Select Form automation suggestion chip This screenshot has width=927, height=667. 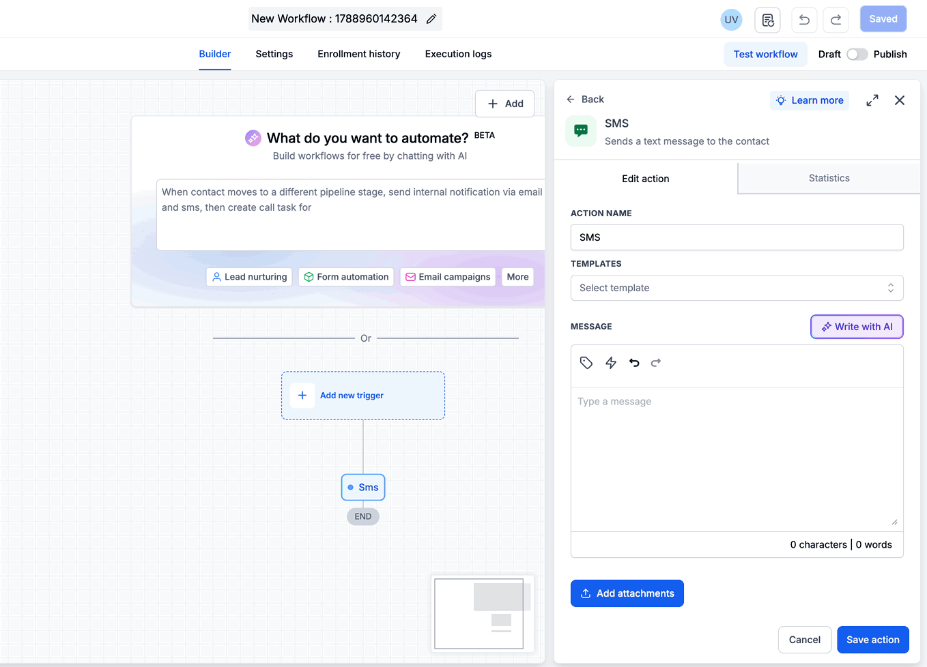tap(346, 277)
